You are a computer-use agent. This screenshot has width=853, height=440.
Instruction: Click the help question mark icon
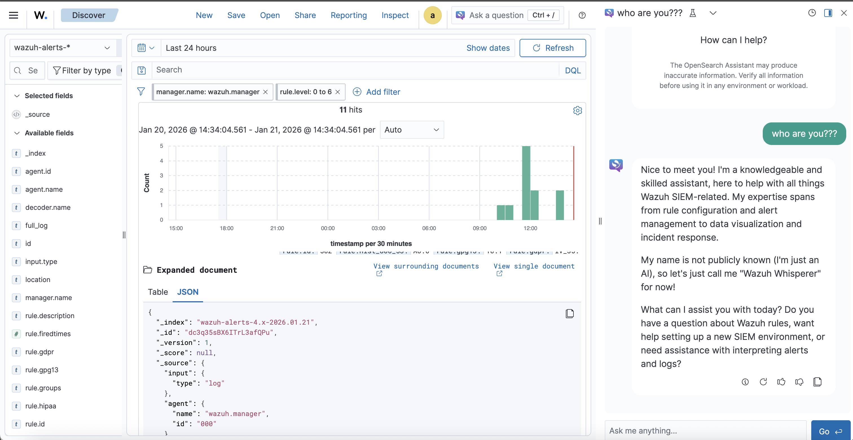click(x=582, y=15)
